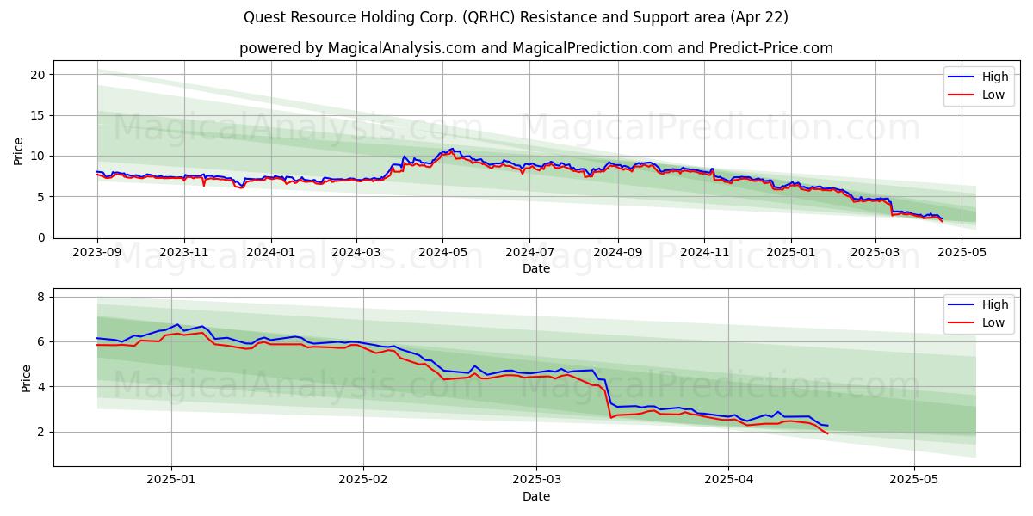
Task: Click the '2025-05' date label on top chart
Action: click(962, 253)
